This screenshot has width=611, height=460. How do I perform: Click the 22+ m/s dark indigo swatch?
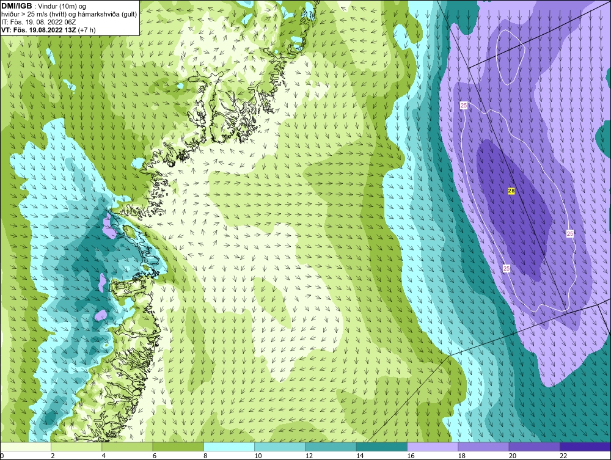585,447
